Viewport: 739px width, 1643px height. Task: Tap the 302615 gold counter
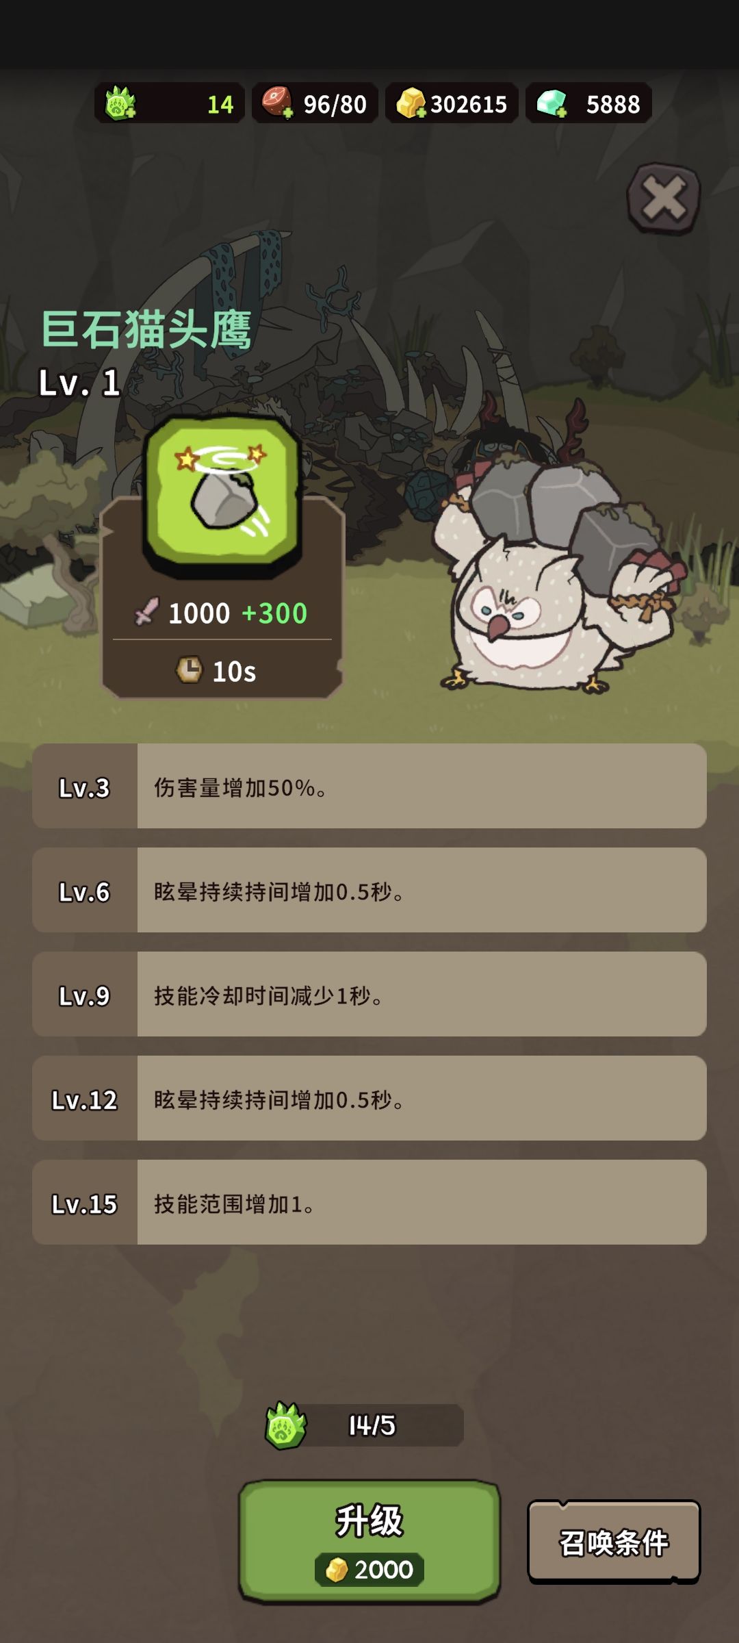(x=468, y=104)
